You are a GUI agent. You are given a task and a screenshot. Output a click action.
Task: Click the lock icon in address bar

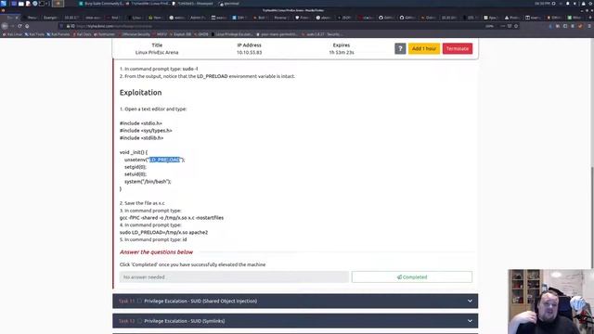coord(68,26)
